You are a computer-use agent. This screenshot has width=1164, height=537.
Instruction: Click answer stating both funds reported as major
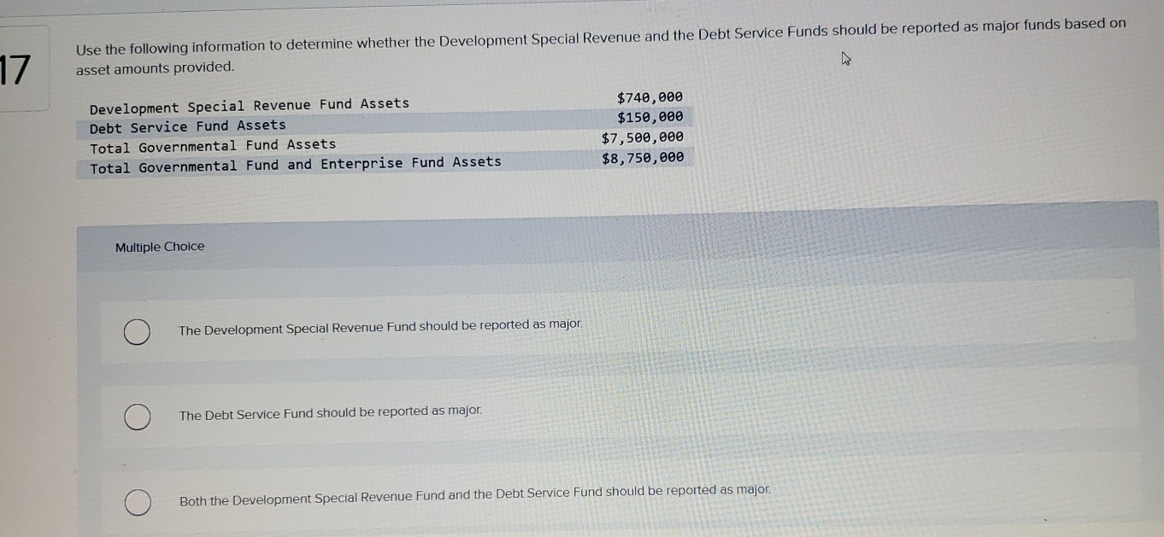(474, 491)
